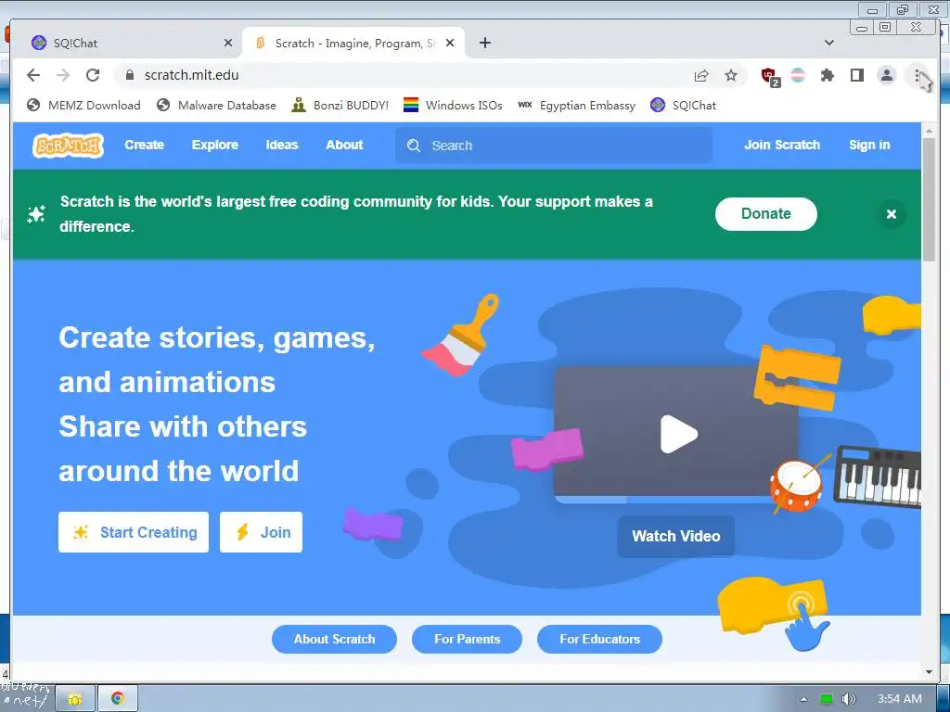Close the SQ!Chat tab
Viewport: 950px width, 712px height.
pyautogui.click(x=228, y=43)
